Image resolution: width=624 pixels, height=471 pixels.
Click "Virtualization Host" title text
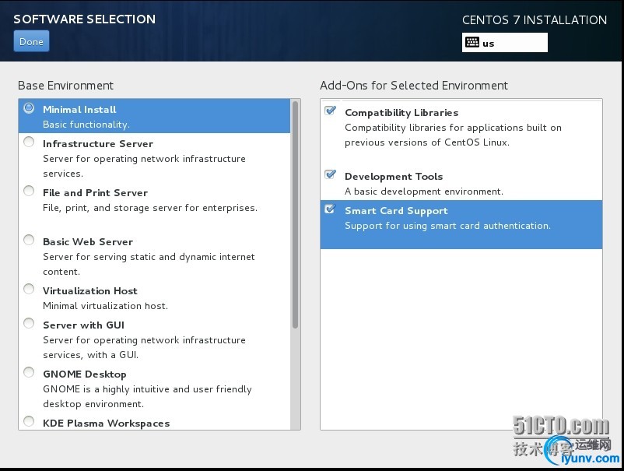90,290
